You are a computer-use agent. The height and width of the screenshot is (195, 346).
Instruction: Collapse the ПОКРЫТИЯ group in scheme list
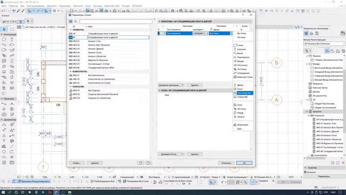tap(71, 87)
